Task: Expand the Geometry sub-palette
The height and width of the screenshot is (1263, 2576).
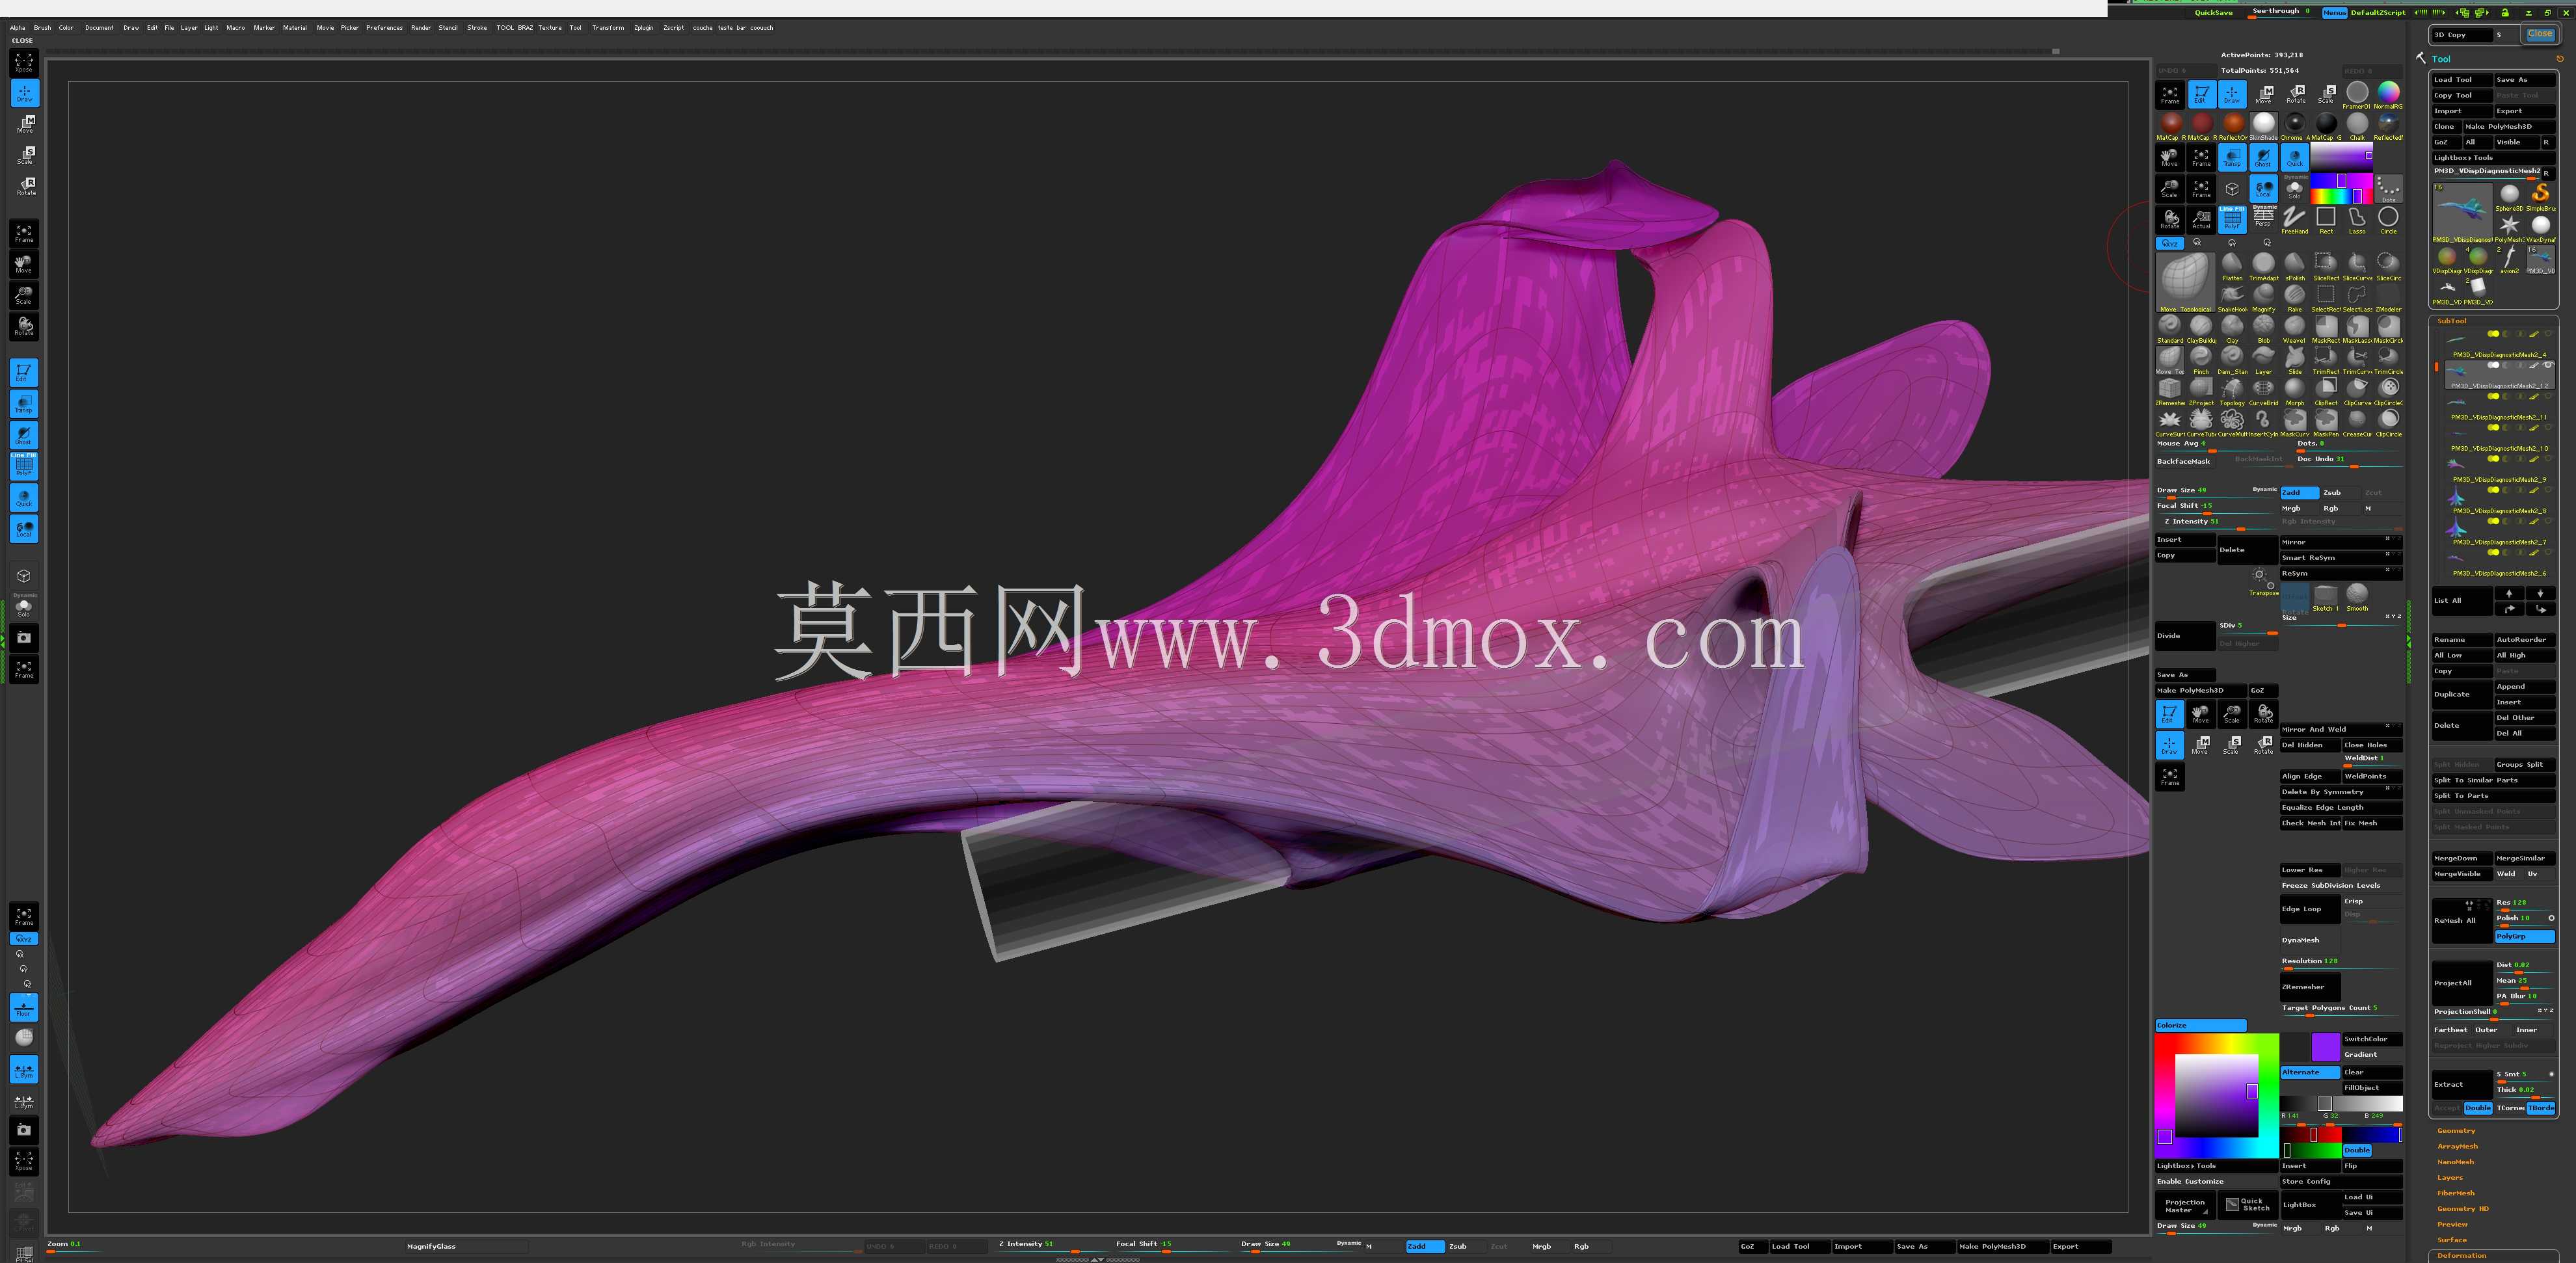Action: tap(2456, 1130)
